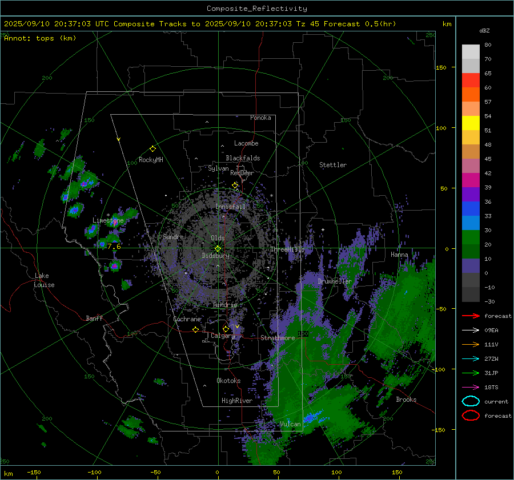Click the Blackfalds label

243,158
